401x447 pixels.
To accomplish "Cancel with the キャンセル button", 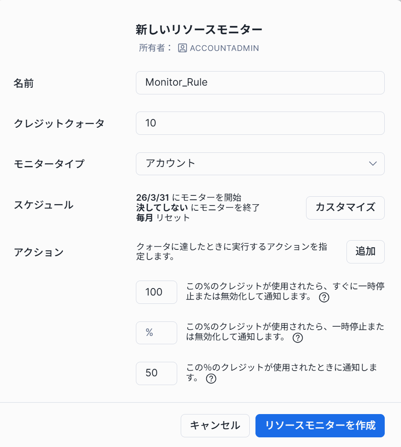I will (215, 425).
